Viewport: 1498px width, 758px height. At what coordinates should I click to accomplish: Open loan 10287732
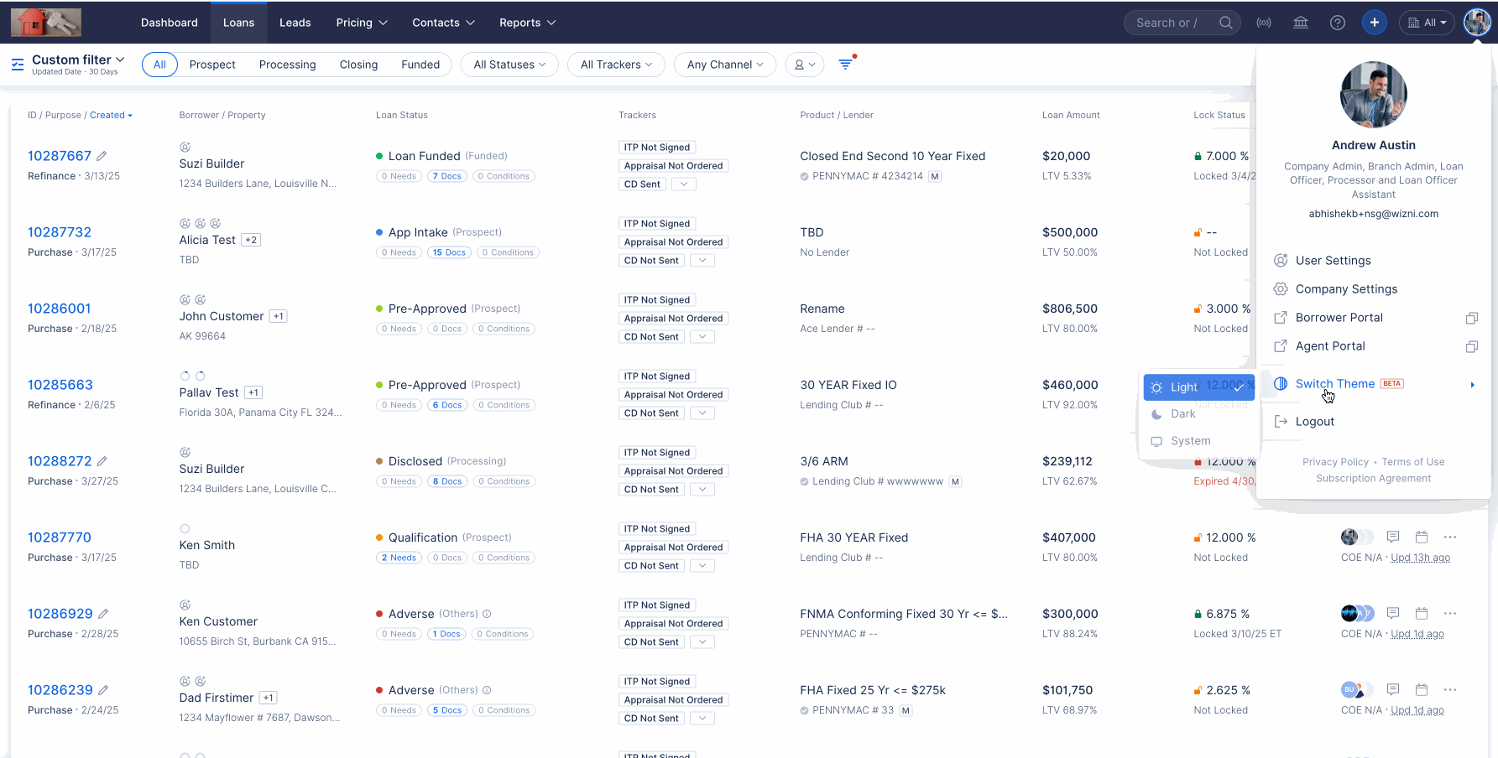click(x=60, y=232)
